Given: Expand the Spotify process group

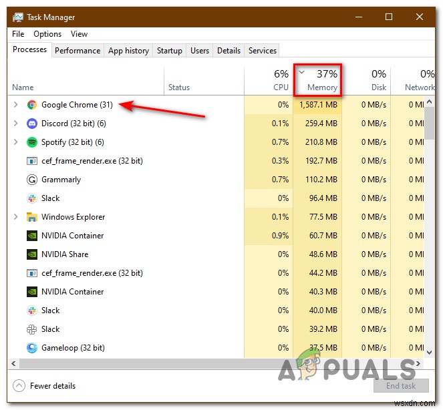Looking at the screenshot, I should (x=16, y=142).
